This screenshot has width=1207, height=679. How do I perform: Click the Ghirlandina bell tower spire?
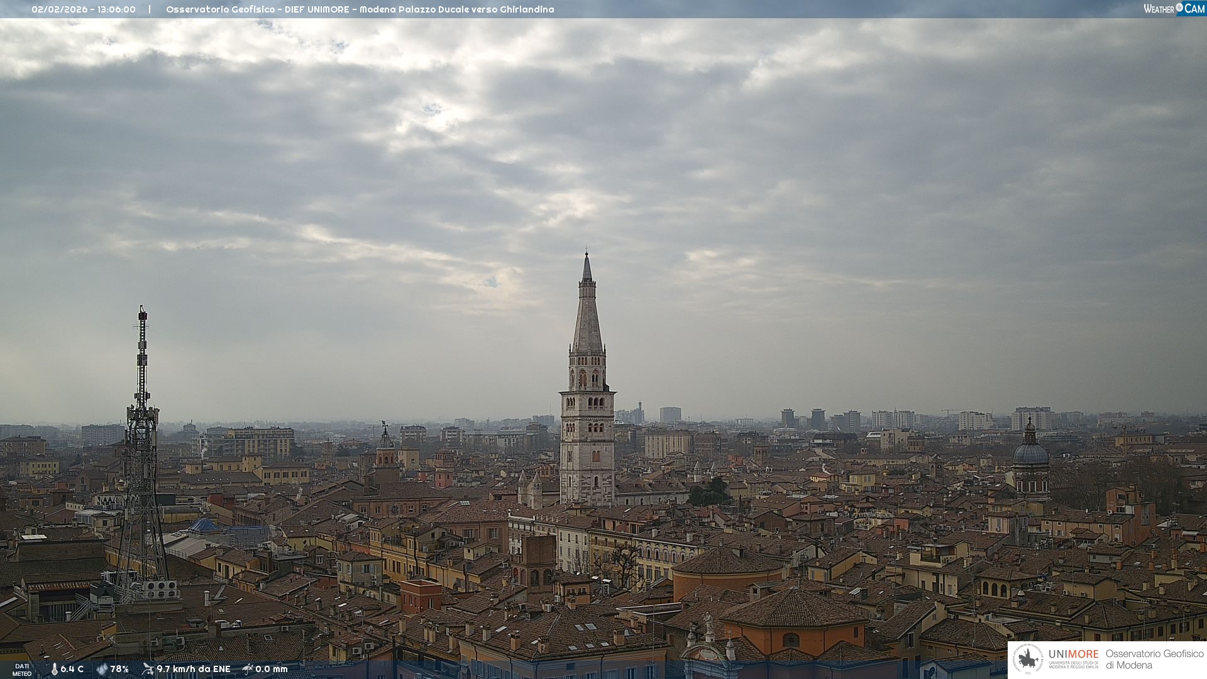point(587,314)
